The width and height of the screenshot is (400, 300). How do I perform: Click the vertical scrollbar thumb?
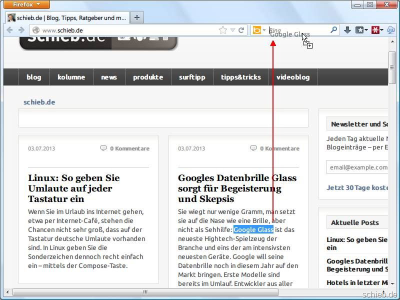(x=392, y=67)
